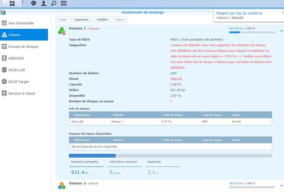The image size is (284, 192).
Task: Click the user account icon
Action: coord(44,3)
